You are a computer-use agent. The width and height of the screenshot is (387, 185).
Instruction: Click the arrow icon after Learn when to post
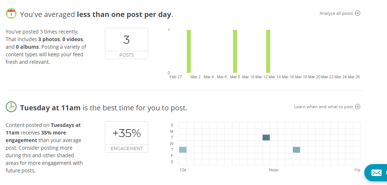click(357, 107)
